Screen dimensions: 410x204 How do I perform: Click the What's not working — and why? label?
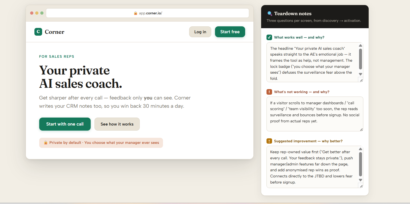click(x=302, y=92)
